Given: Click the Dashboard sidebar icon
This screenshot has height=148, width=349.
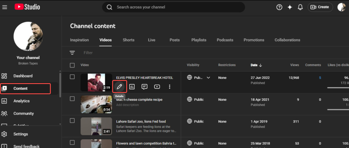Looking at the screenshot, I should 4,76.
